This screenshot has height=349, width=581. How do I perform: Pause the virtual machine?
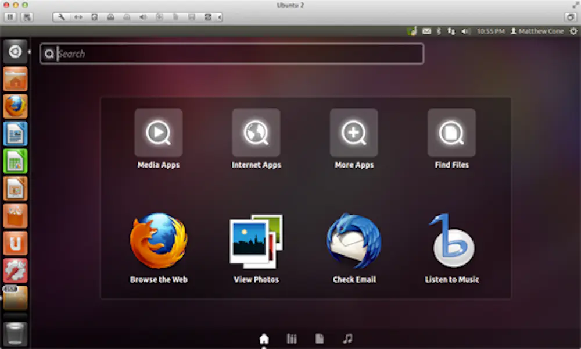pyautogui.click(x=10, y=17)
